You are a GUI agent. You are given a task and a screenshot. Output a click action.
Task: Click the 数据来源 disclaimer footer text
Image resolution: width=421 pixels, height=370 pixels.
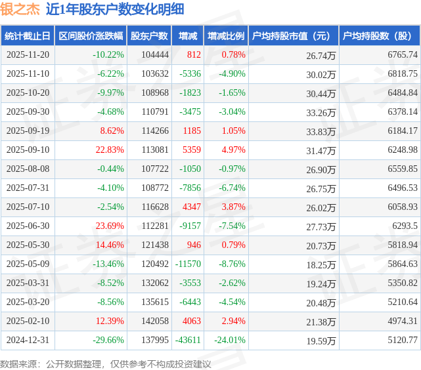[106, 364]
